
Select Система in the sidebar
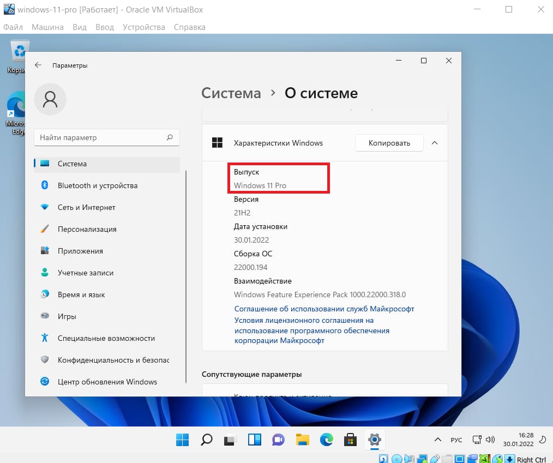pos(107,164)
